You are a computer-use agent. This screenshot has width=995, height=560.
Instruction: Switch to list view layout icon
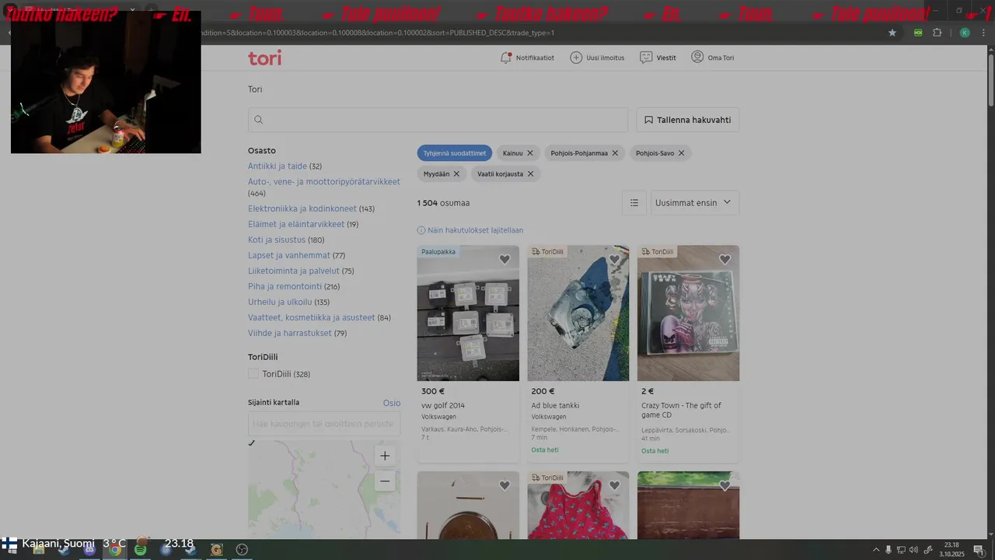coord(634,203)
